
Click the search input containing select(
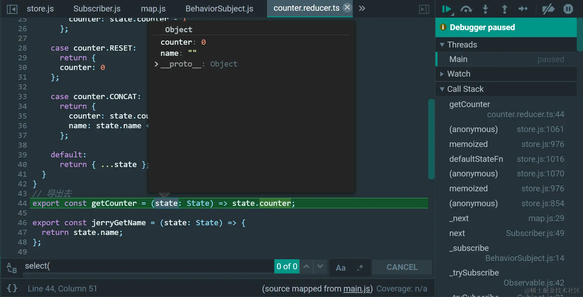(x=149, y=266)
